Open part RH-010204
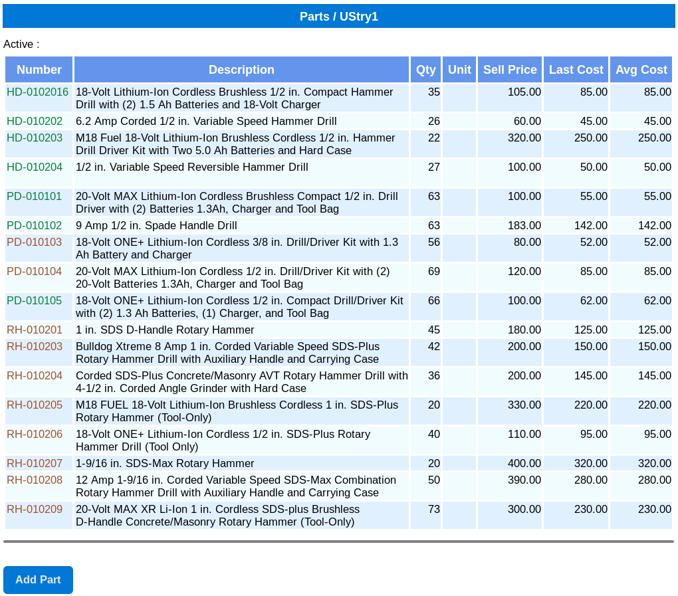 click(x=35, y=375)
